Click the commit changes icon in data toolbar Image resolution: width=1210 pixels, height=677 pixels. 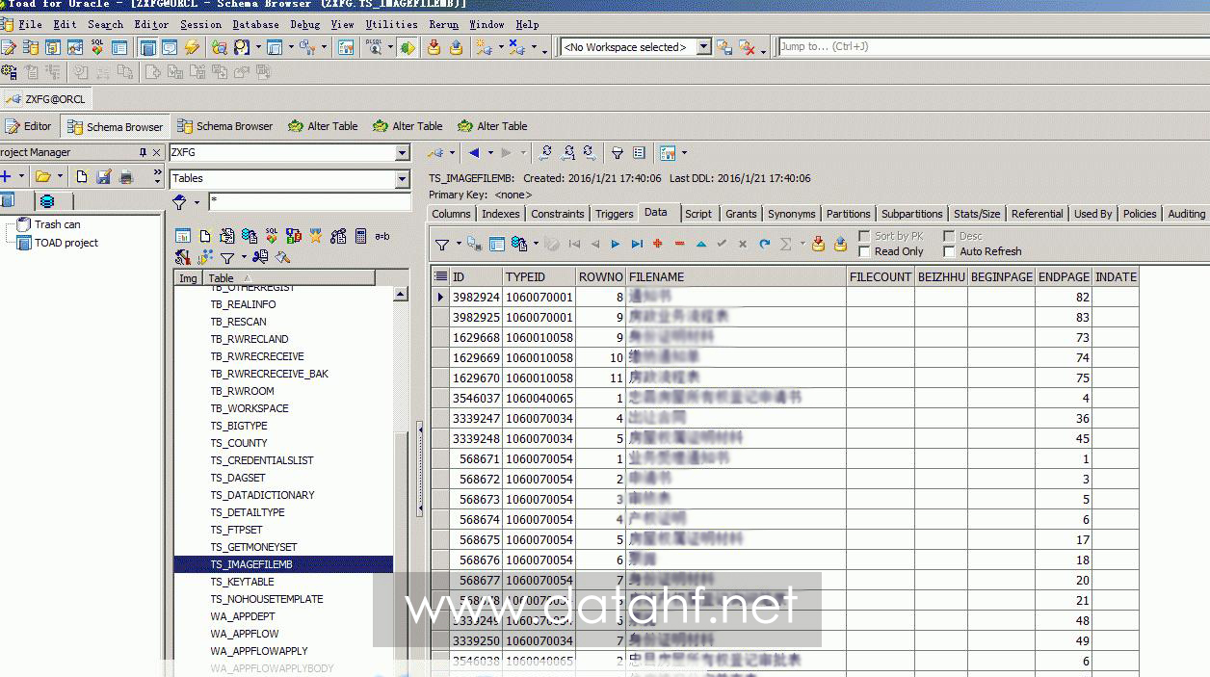tap(818, 245)
